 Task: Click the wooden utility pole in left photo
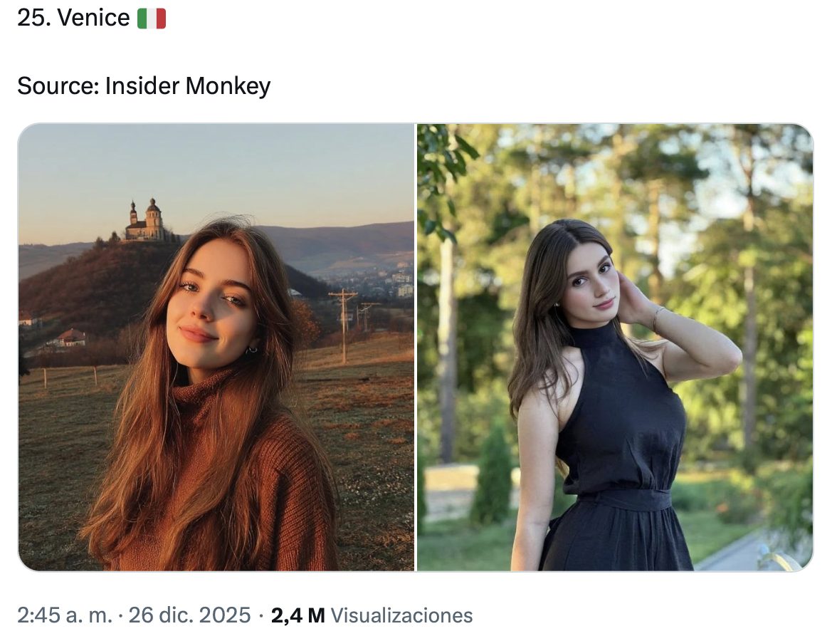click(344, 324)
